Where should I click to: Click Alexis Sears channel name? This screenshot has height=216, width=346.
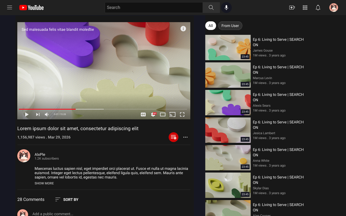262,106
